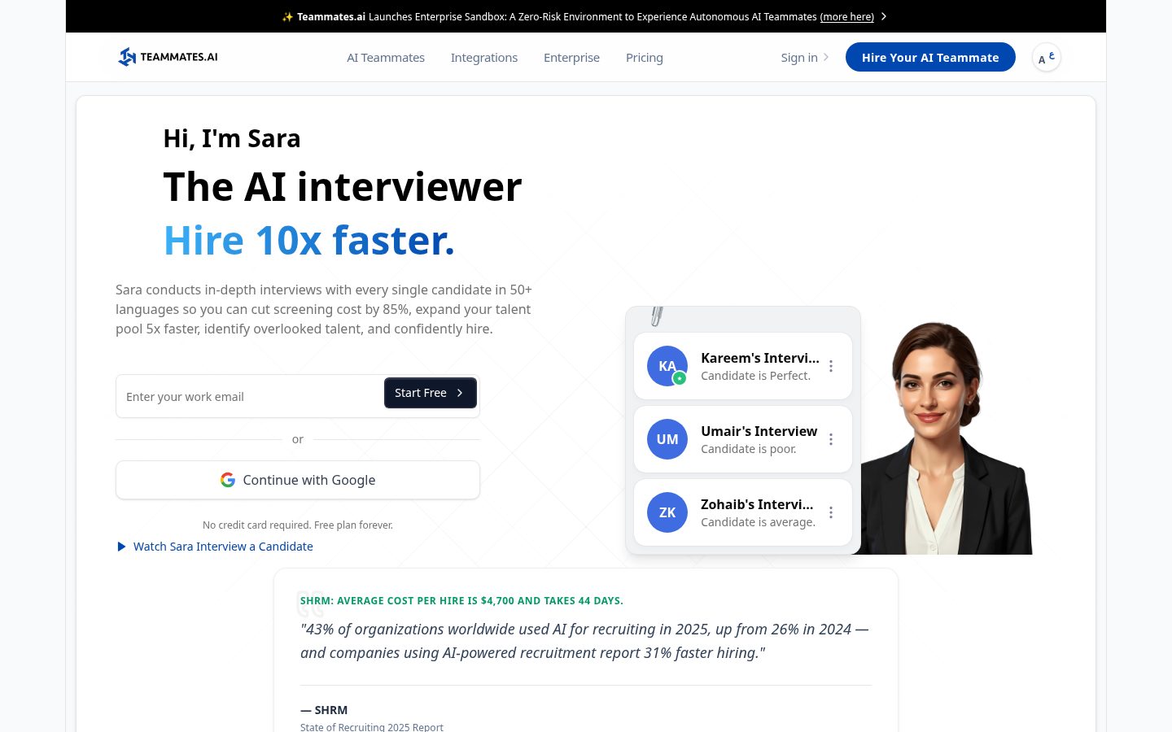Click the 'Candidate is average.' status text
This screenshot has height=732, width=1172.
click(x=758, y=522)
